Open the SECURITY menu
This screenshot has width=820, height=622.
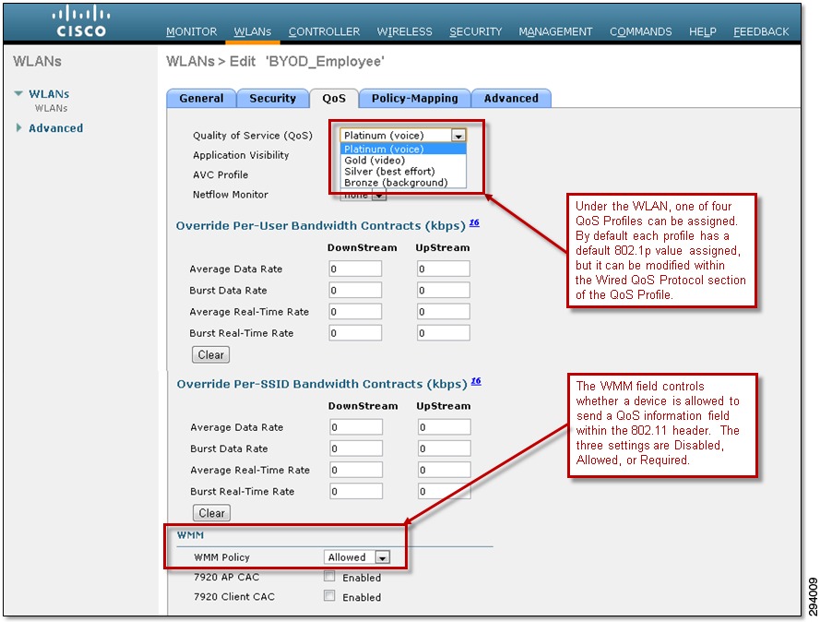(x=476, y=32)
